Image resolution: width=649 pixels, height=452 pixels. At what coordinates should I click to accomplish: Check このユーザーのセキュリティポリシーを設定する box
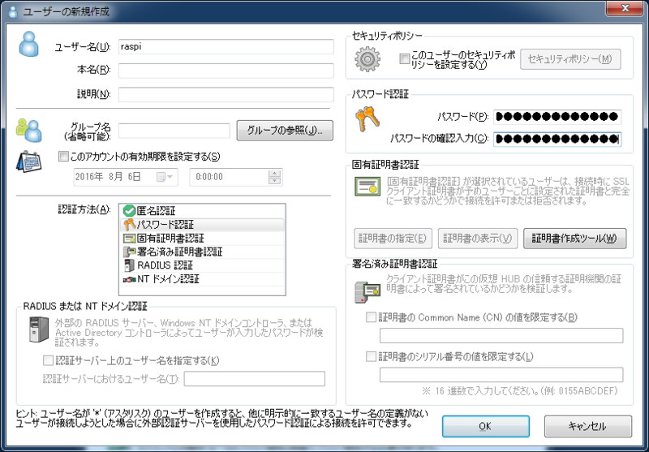(x=404, y=58)
